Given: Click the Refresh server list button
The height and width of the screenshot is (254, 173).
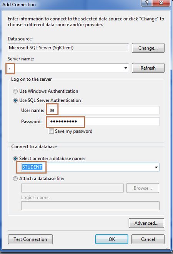Looking at the screenshot, I should point(148,68).
